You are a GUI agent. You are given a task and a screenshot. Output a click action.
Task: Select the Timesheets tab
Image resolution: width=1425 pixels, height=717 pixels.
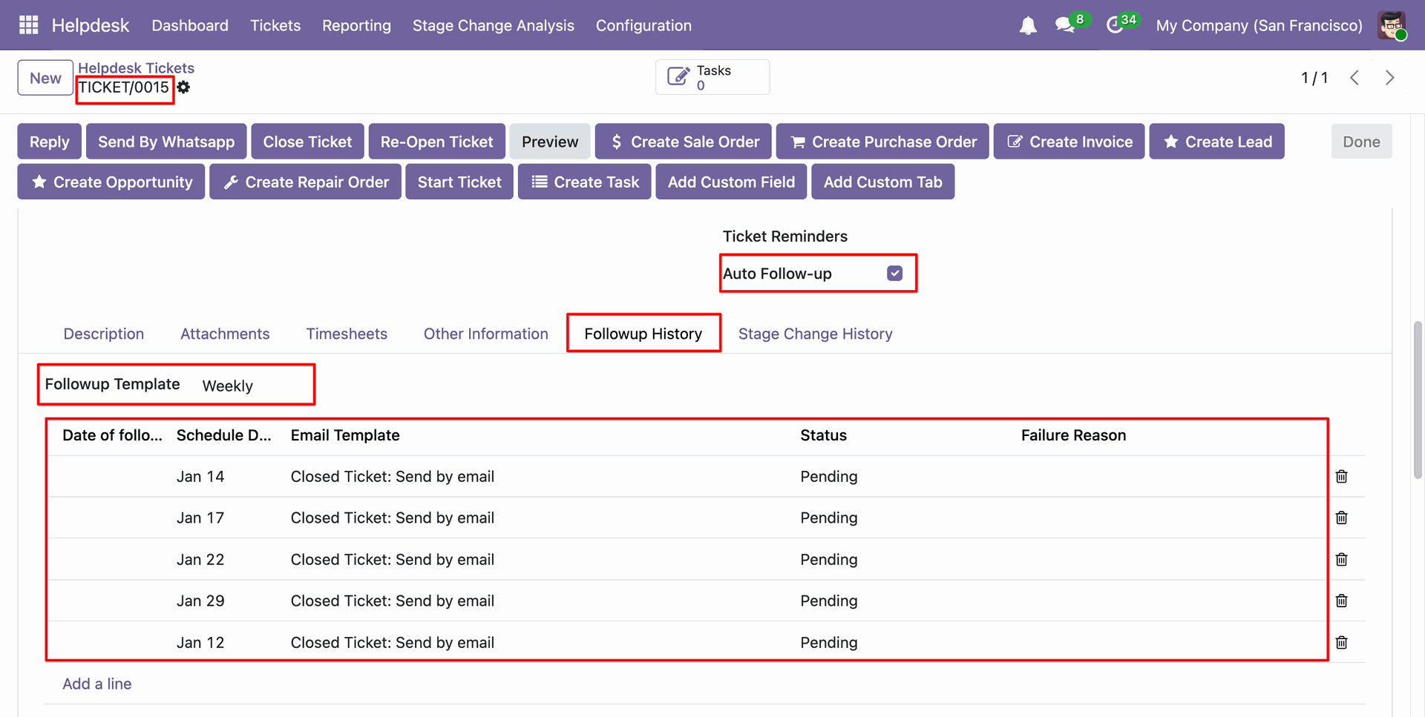point(347,334)
